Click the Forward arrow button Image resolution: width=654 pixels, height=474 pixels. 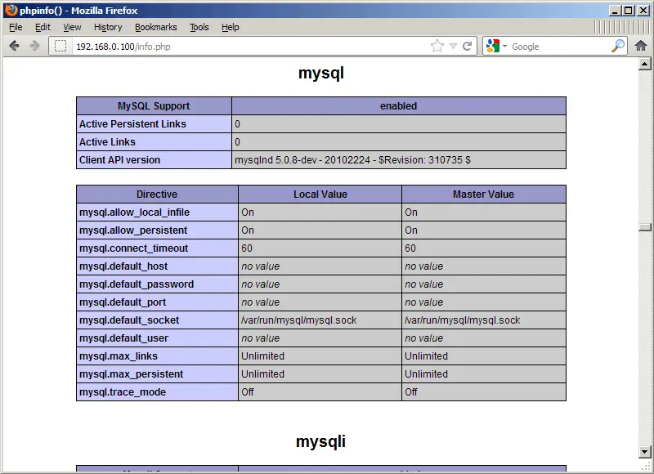tap(34, 46)
